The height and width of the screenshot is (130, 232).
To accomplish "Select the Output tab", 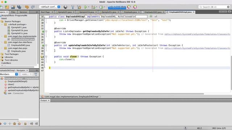I will click(x=43, y=100).
